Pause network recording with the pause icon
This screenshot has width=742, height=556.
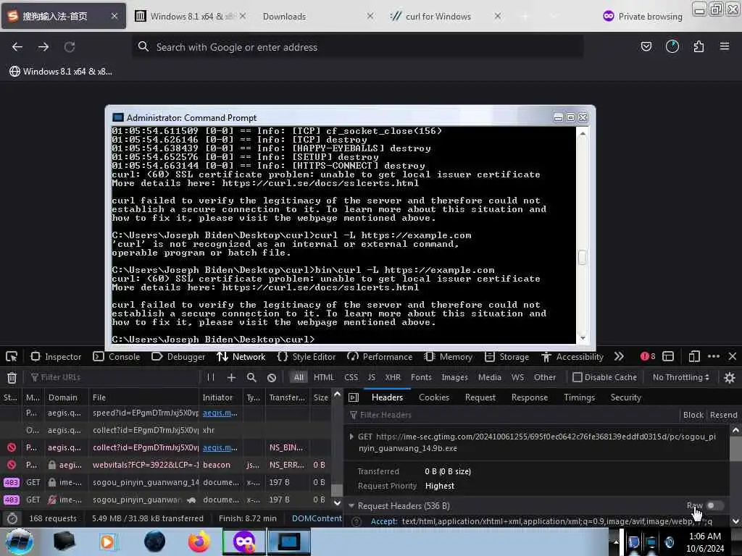pos(211,377)
